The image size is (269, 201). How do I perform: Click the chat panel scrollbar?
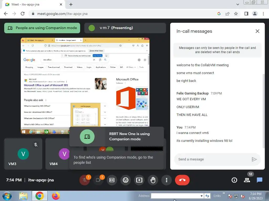tap(263, 111)
